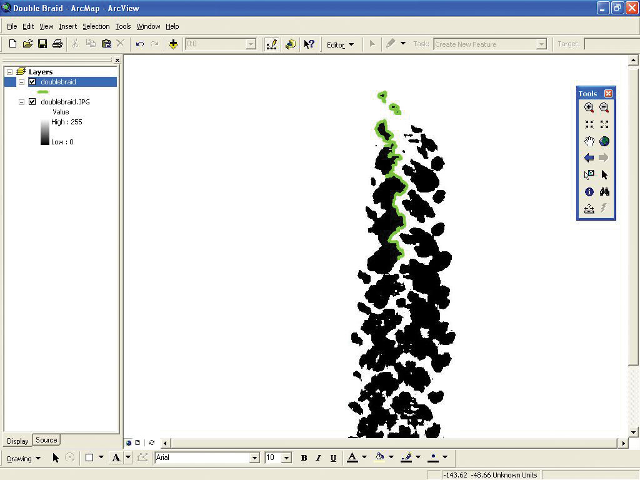The height and width of the screenshot is (480, 640).
Task: Click the Edit Tool arrow on Editor toolbar
Action: (x=372, y=44)
